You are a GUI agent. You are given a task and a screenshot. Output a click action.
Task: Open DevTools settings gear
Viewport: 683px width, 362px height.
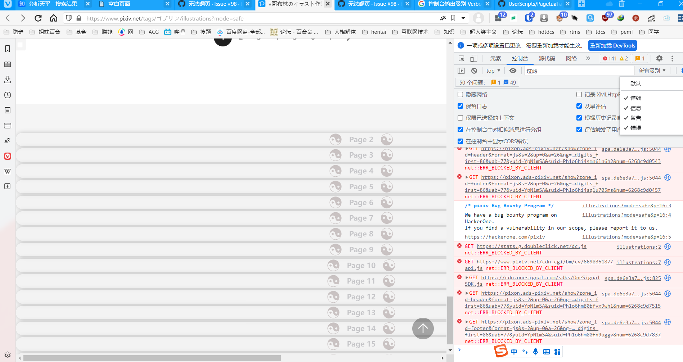click(659, 58)
